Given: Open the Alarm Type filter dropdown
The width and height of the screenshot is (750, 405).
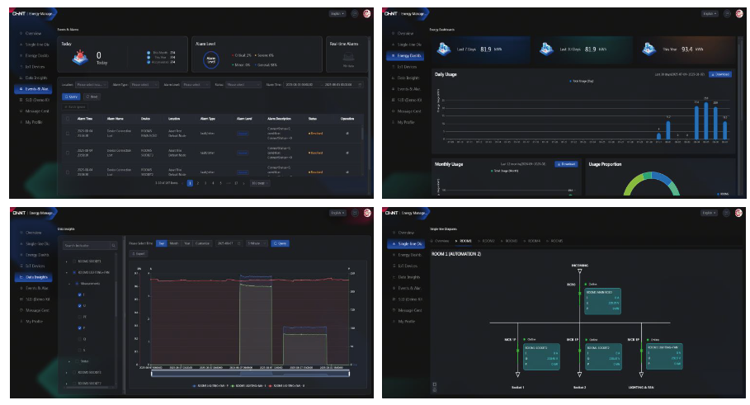Looking at the screenshot, I should (x=144, y=85).
